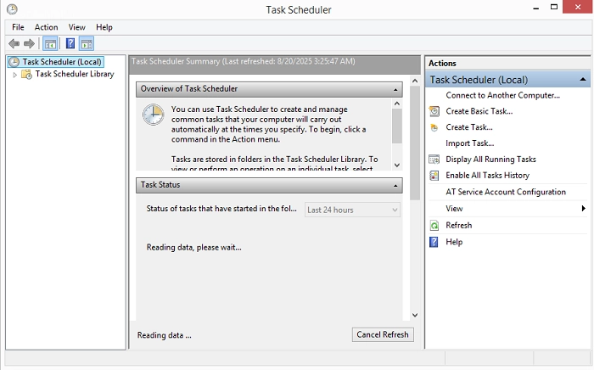Click the Task Scheduler Library folder icon
Viewport: 594px width, 370px height.
(x=26, y=74)
